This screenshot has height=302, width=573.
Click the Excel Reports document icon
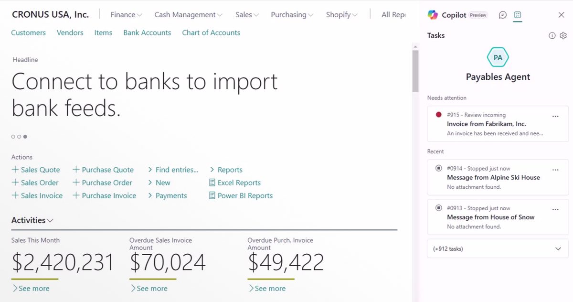point(212,183)
